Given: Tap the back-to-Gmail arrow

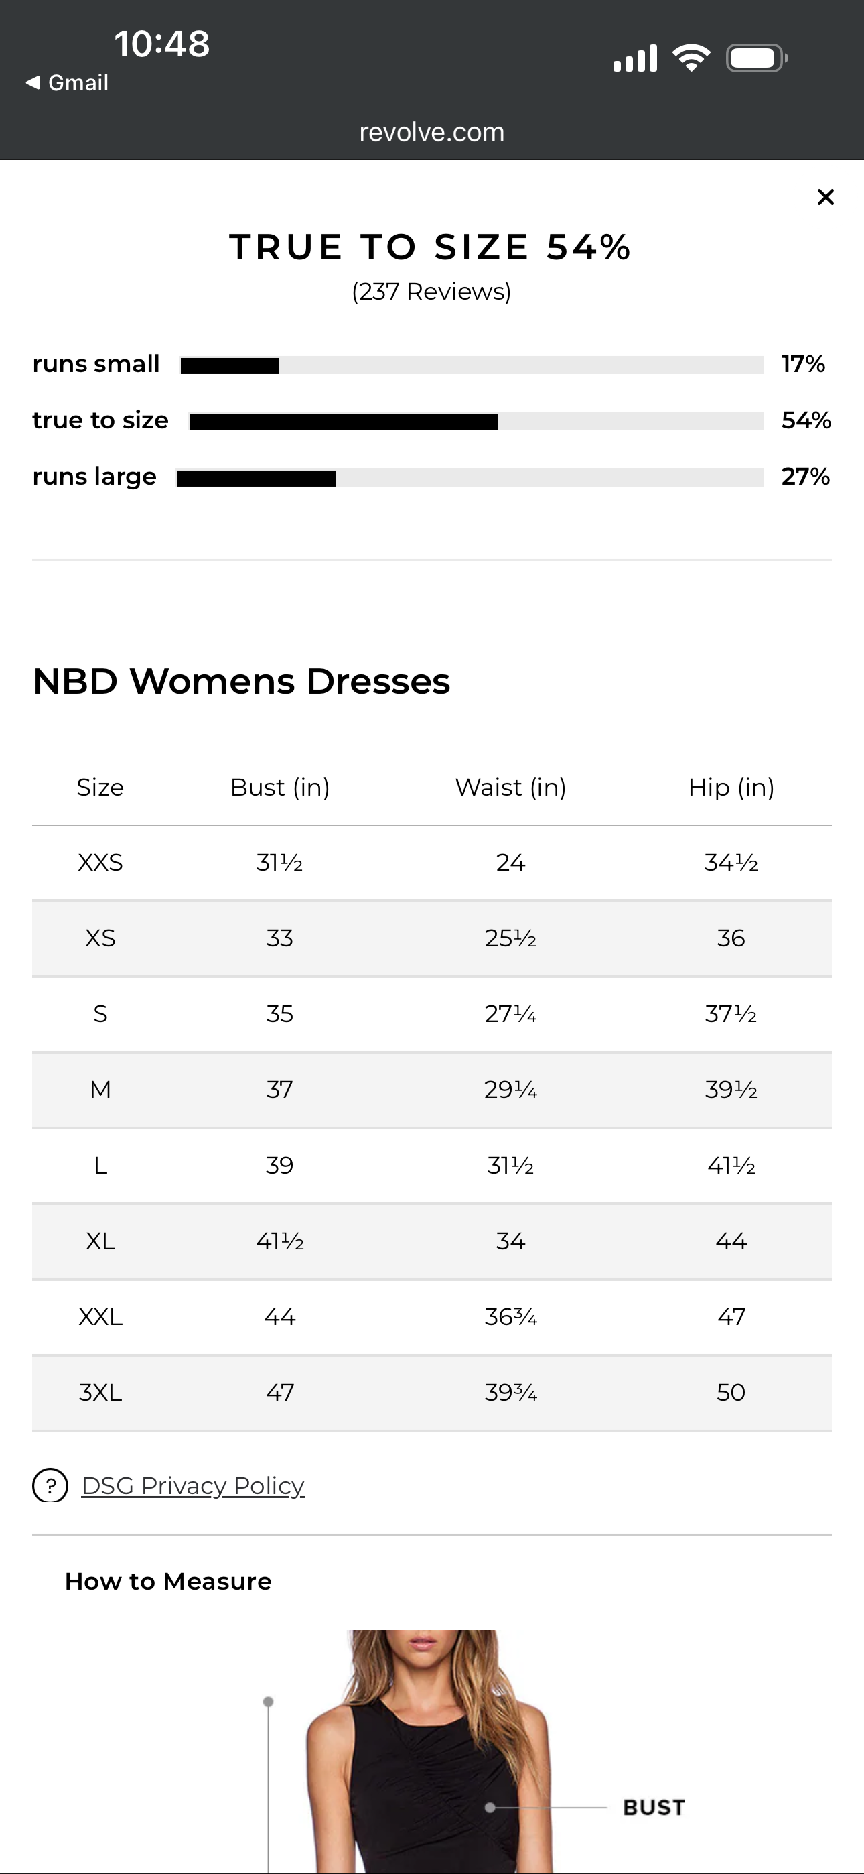Looking at the screenshot, I should (33, 83).
